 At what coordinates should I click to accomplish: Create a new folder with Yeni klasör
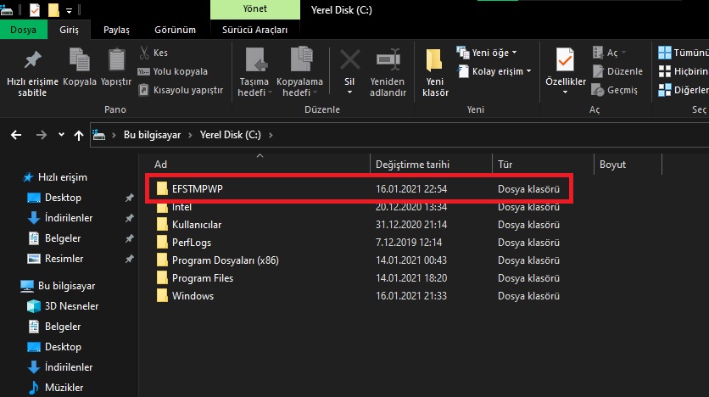(x=435, y=72)
